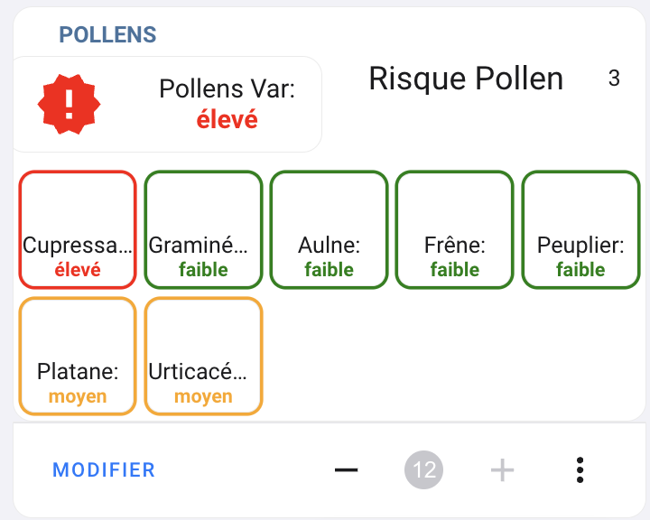
Task: Open the Aulne faible tile
Action: (x=329, y=230)
